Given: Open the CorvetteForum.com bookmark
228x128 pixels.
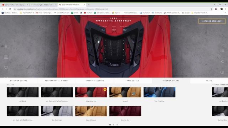Looking at the screenshot, I should [x=62, y=13].
